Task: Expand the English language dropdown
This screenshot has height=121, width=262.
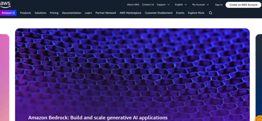Action: 181,5
